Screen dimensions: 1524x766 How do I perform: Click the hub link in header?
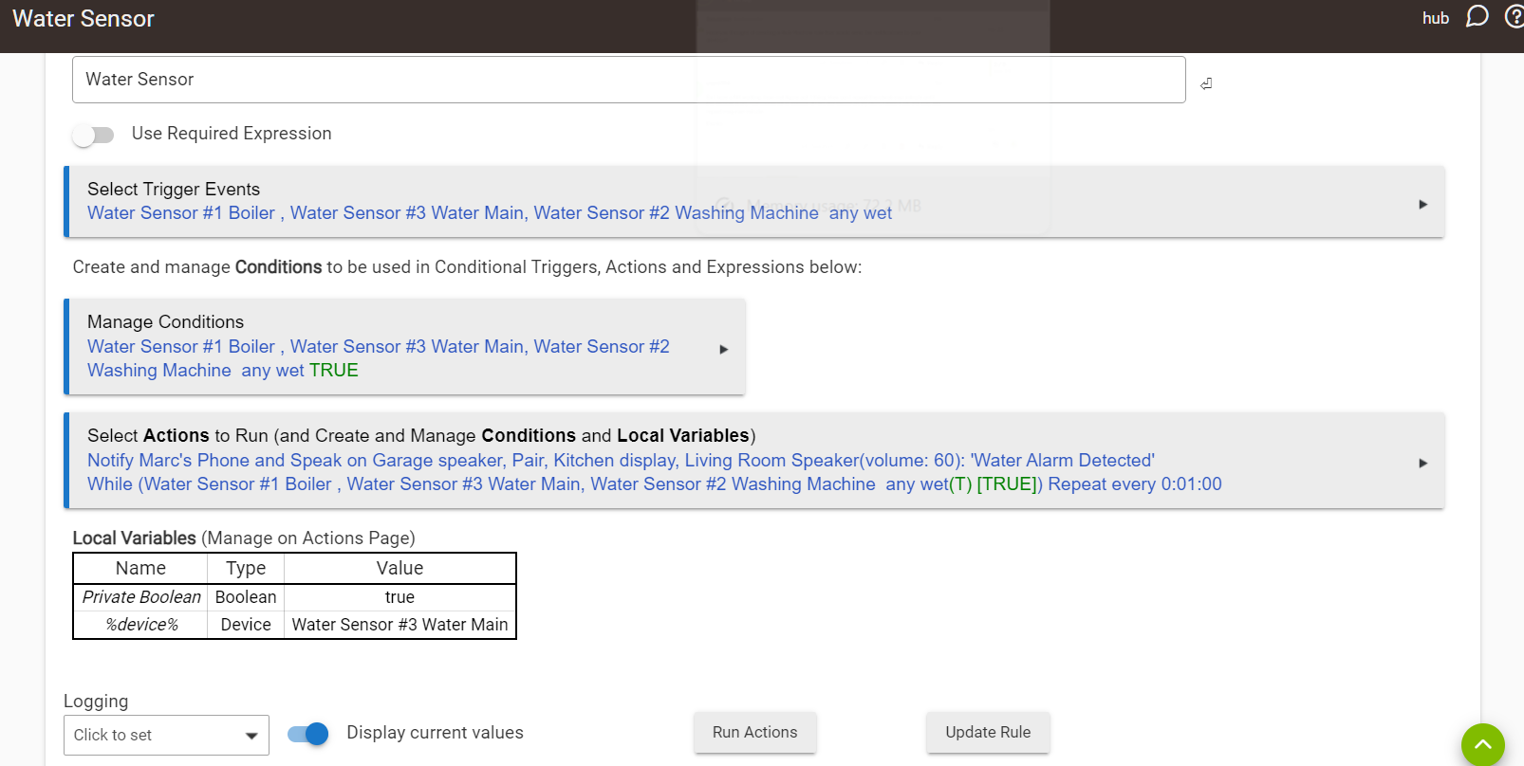(1435, 18)
